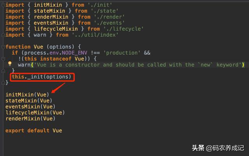Click the function closing-brace fold marker
The width and height of the screenshot is (249, 156).
[3, 83]
